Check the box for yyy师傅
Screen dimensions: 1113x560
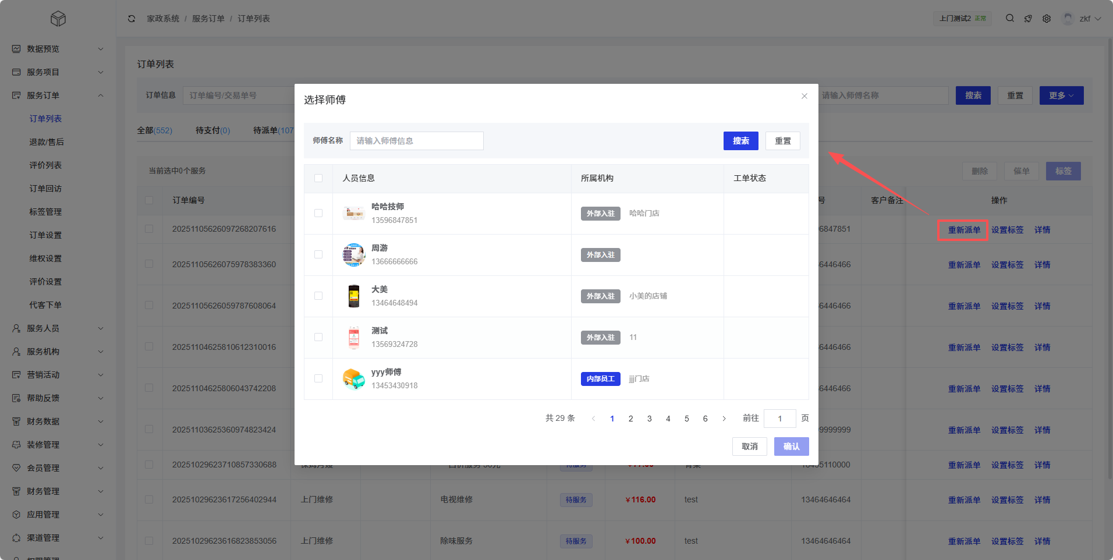click(318, 378)
